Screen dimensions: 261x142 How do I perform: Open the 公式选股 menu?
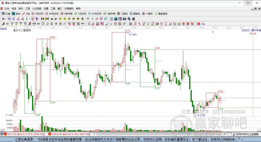[37, 8]
